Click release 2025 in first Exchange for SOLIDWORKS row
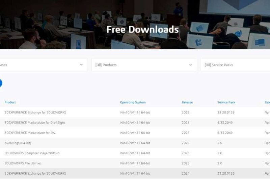Screen dimensions: 270x179 [x=185, y=113]
